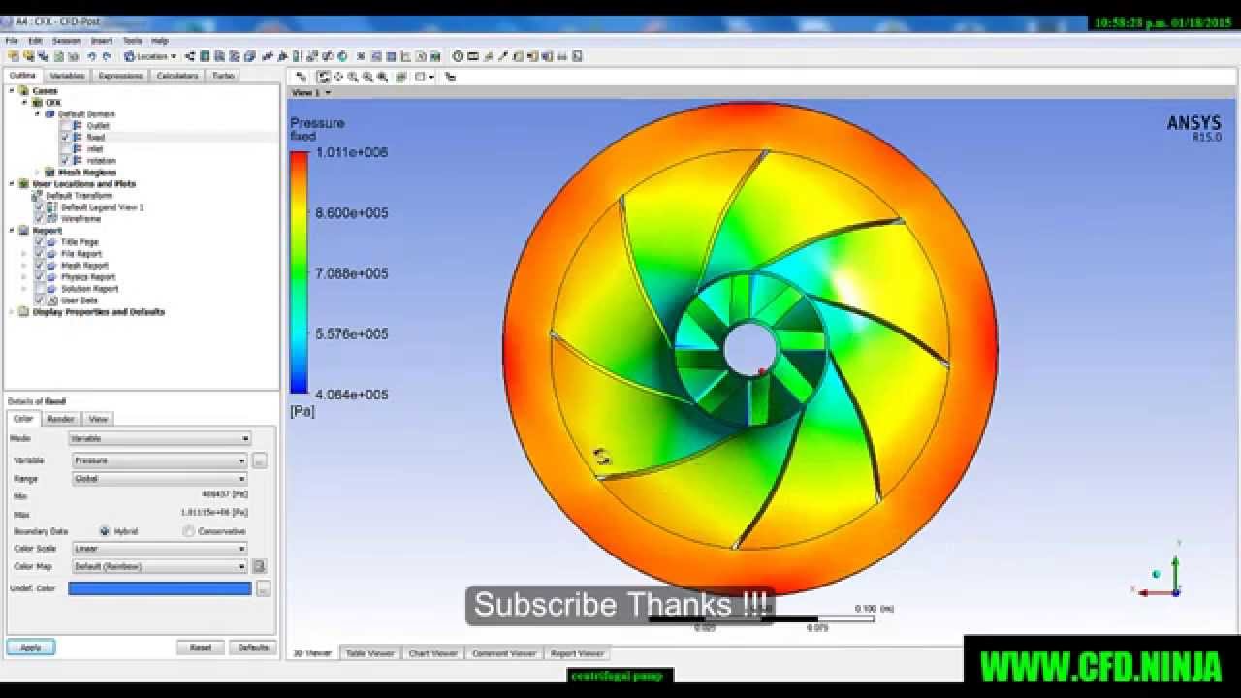This screenshot has height=698, width=1241.
Task: Click the Function Calculator toolbar icon
Action: click(x=517, y=56)
